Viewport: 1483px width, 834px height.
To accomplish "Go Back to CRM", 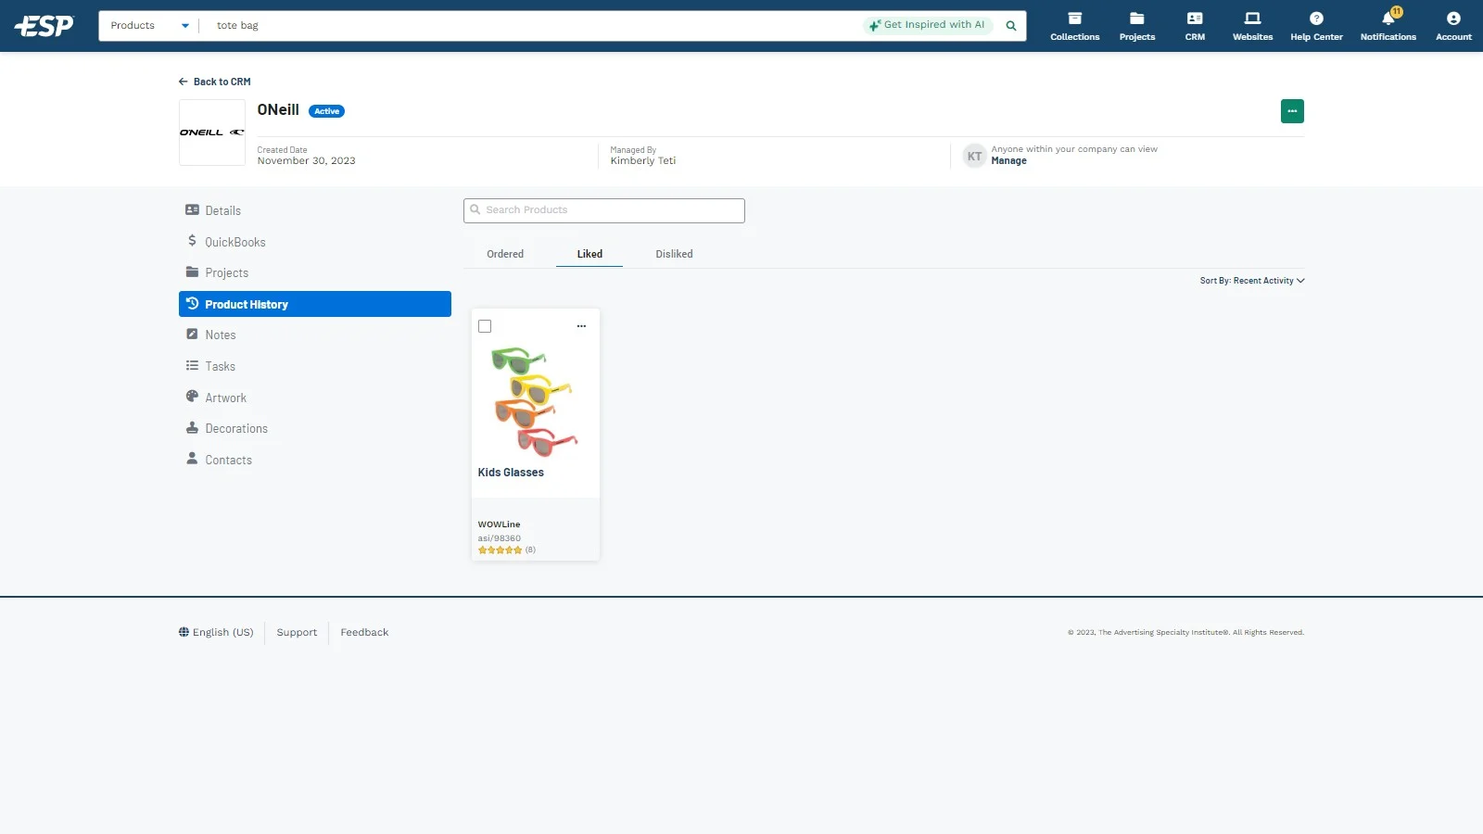I will tap(214, 82).
